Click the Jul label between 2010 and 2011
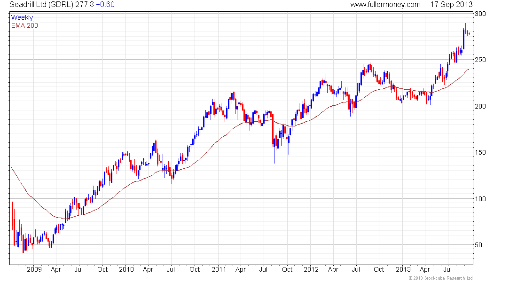The height and width of the screenshot is (282, 517). (x=171, y=269)
